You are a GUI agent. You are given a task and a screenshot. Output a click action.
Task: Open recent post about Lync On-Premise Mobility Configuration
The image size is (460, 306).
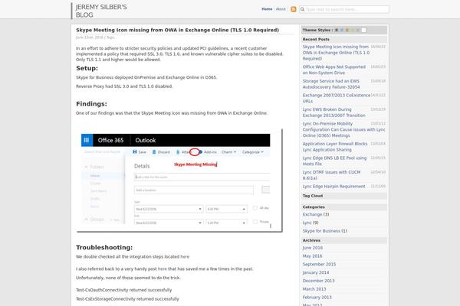(x=343, y=129)
